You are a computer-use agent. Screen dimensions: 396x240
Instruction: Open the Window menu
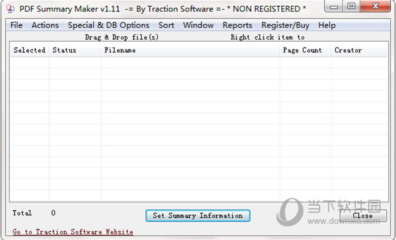coord(198,25)
